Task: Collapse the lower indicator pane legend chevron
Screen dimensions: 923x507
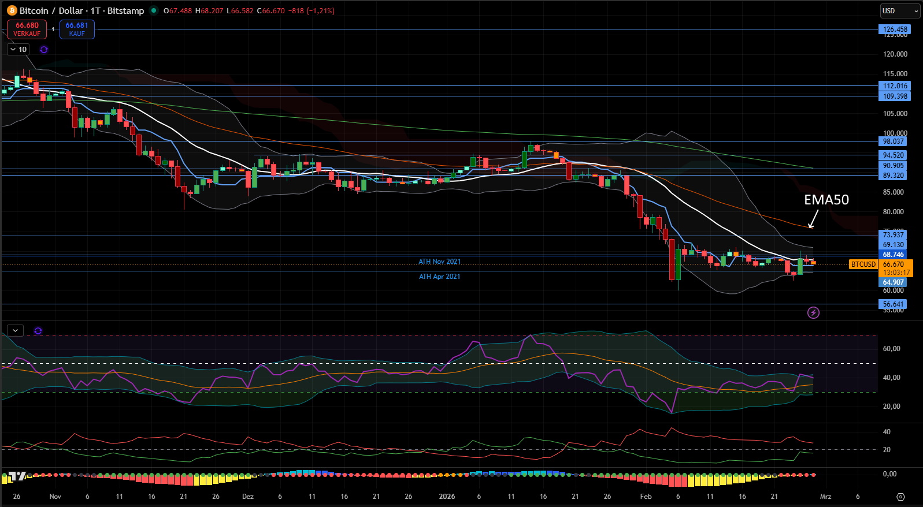Action: [15, 330]
